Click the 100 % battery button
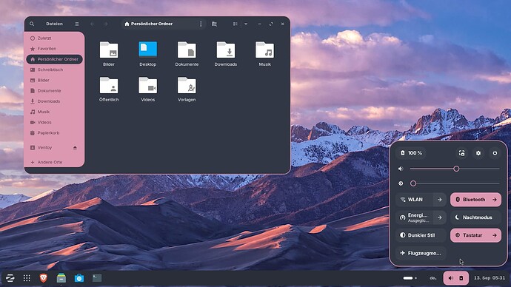The image size is (511, 287). tap(411, 153)
